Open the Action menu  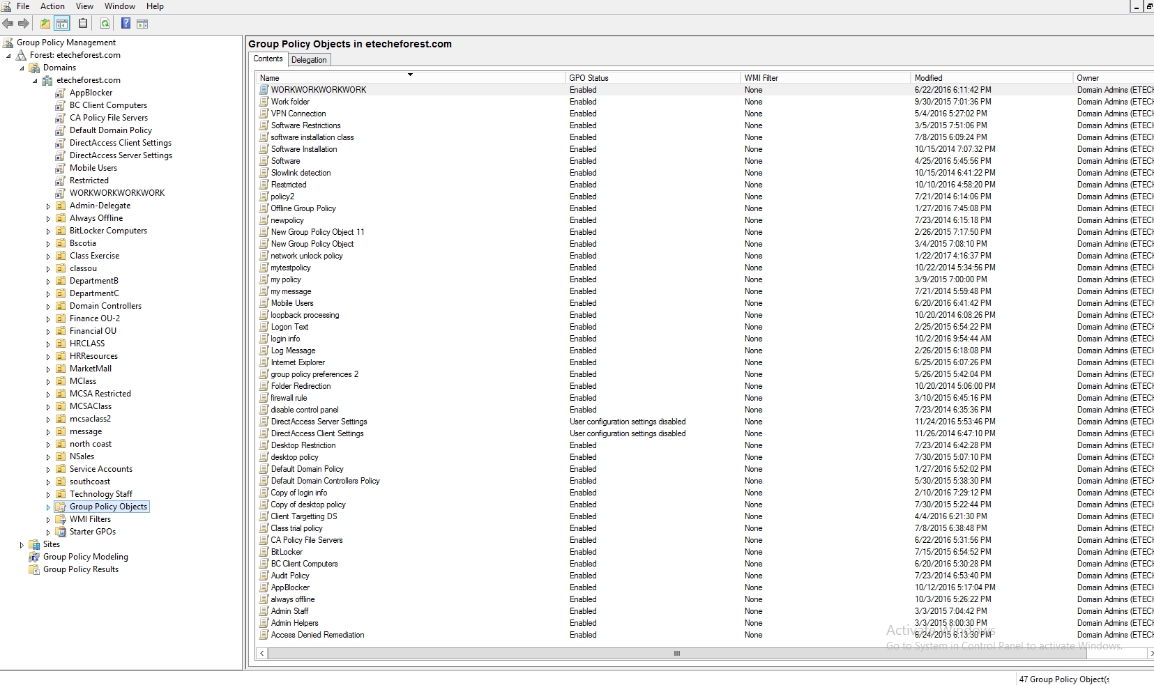coord(52,6)
